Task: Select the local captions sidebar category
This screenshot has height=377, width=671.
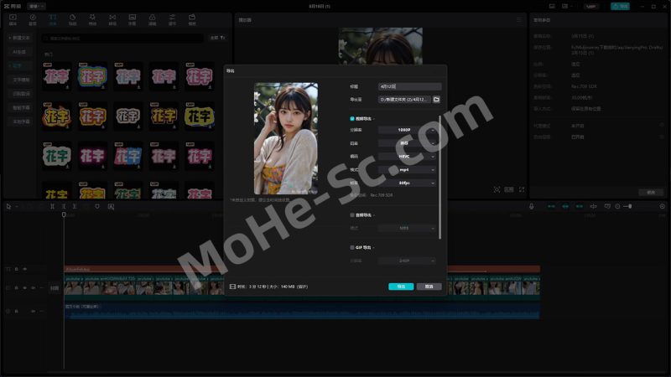Action: tap(20, 121)
